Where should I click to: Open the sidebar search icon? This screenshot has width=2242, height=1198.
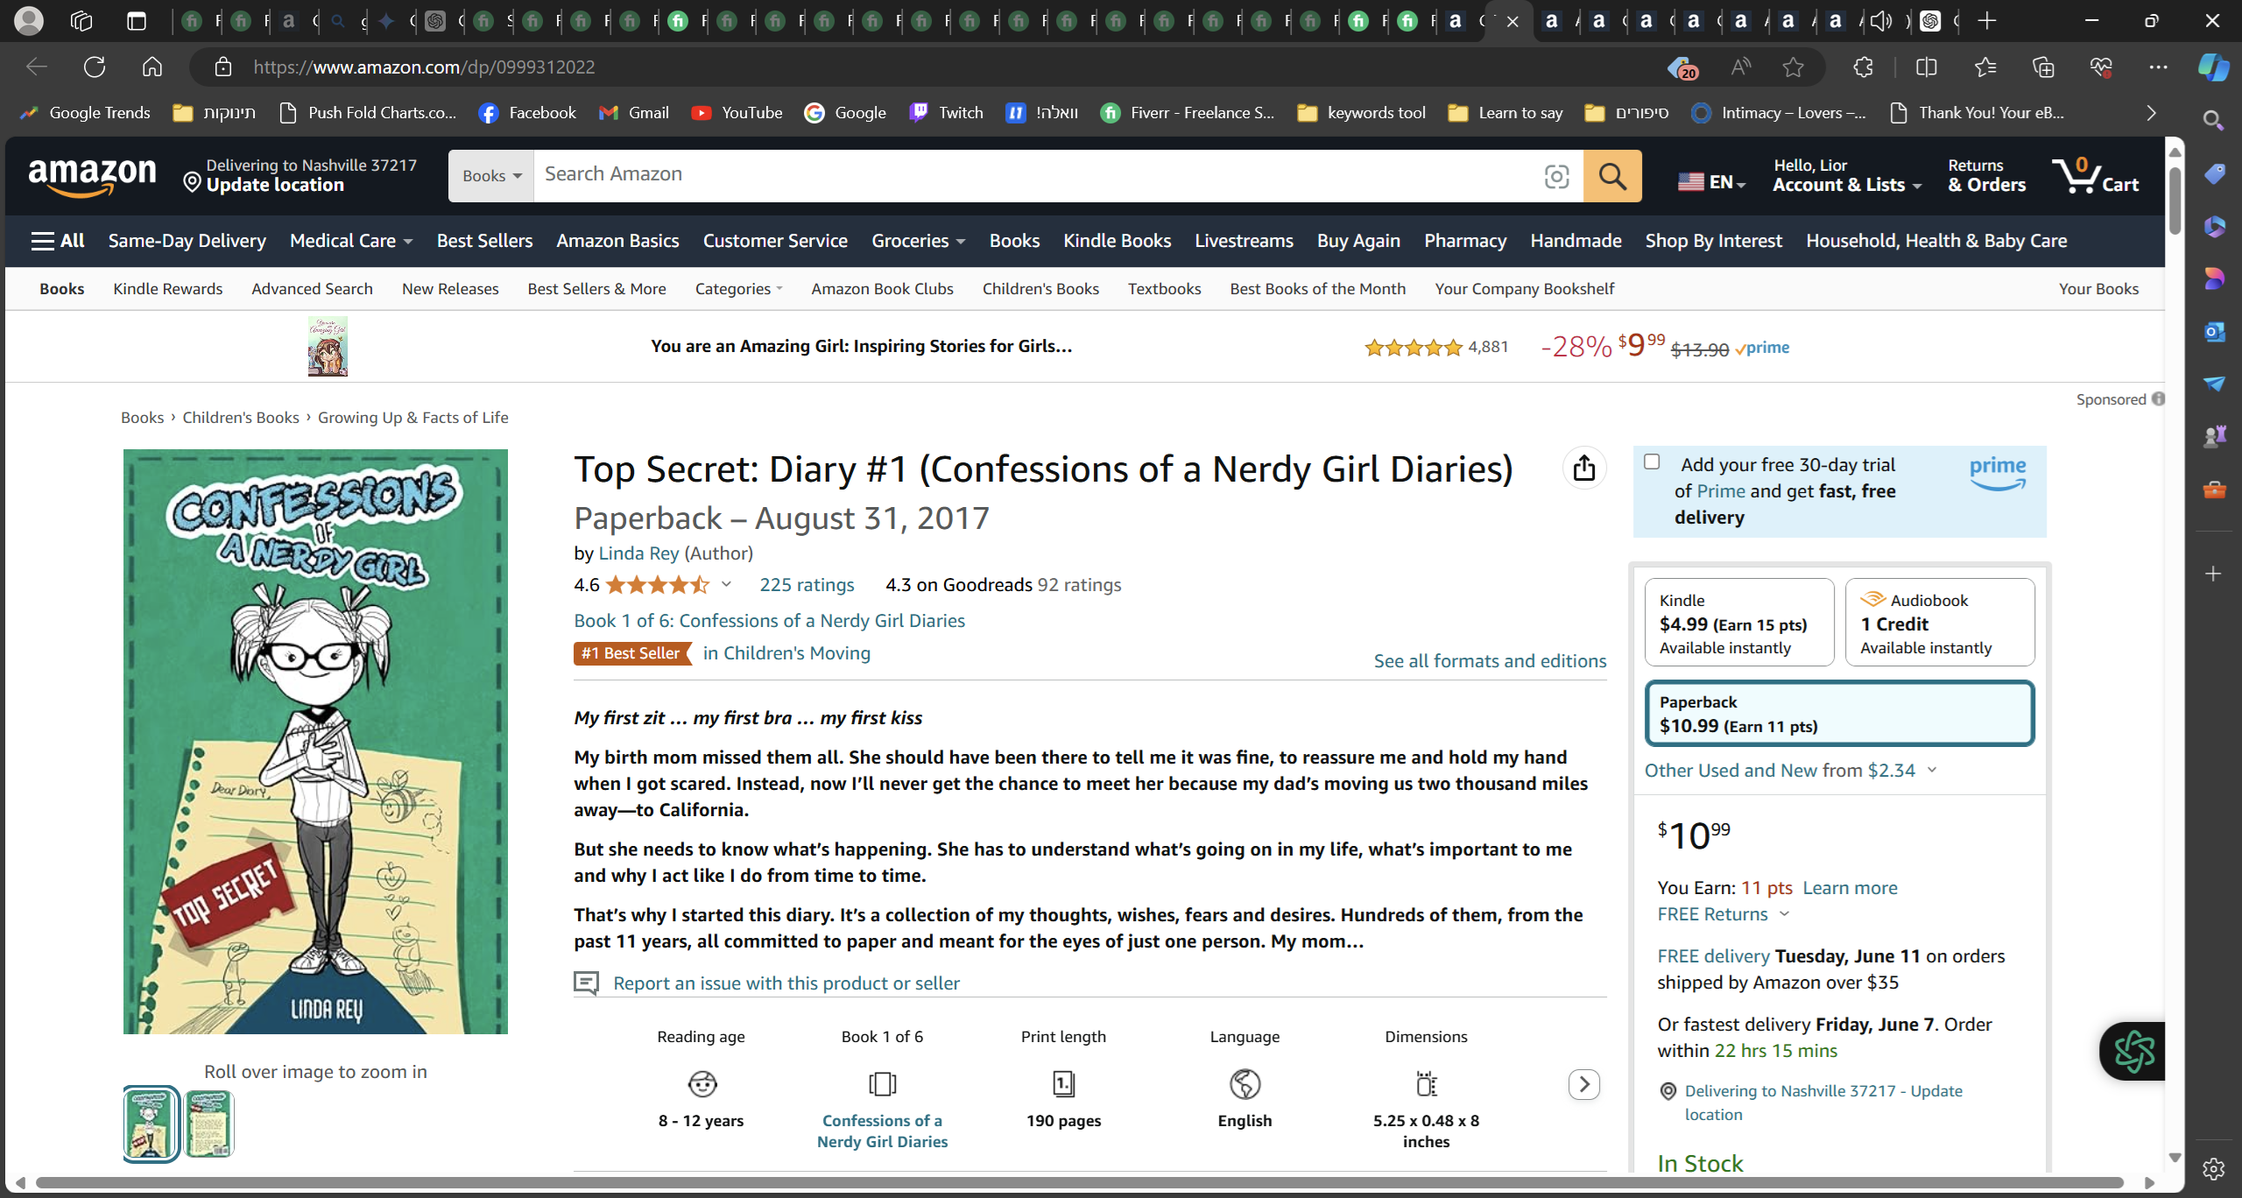(x=2213, y=120)
